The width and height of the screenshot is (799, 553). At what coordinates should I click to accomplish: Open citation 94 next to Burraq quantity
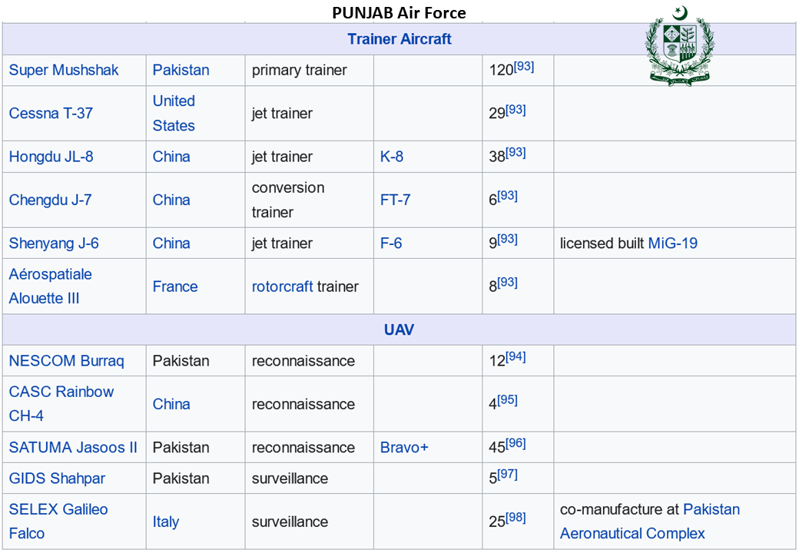point(516,356)
